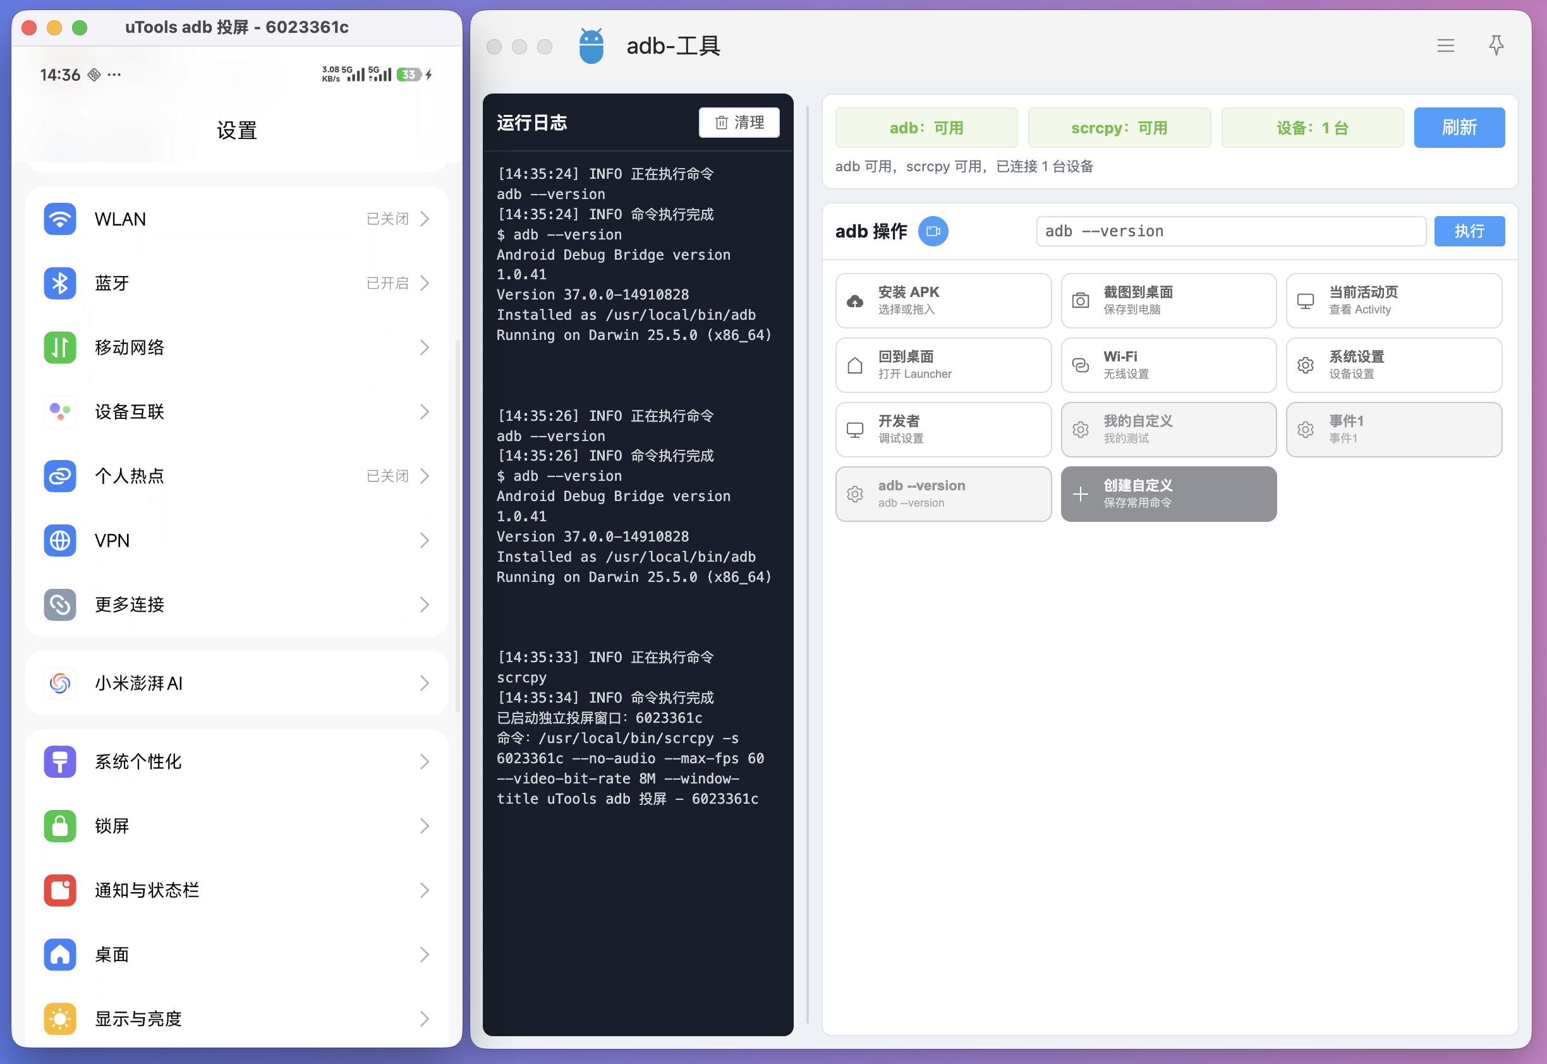The image size is (1547, 1064).
Task: Click the gear icon on adb --version card
Action: click(x=855, y=494)
